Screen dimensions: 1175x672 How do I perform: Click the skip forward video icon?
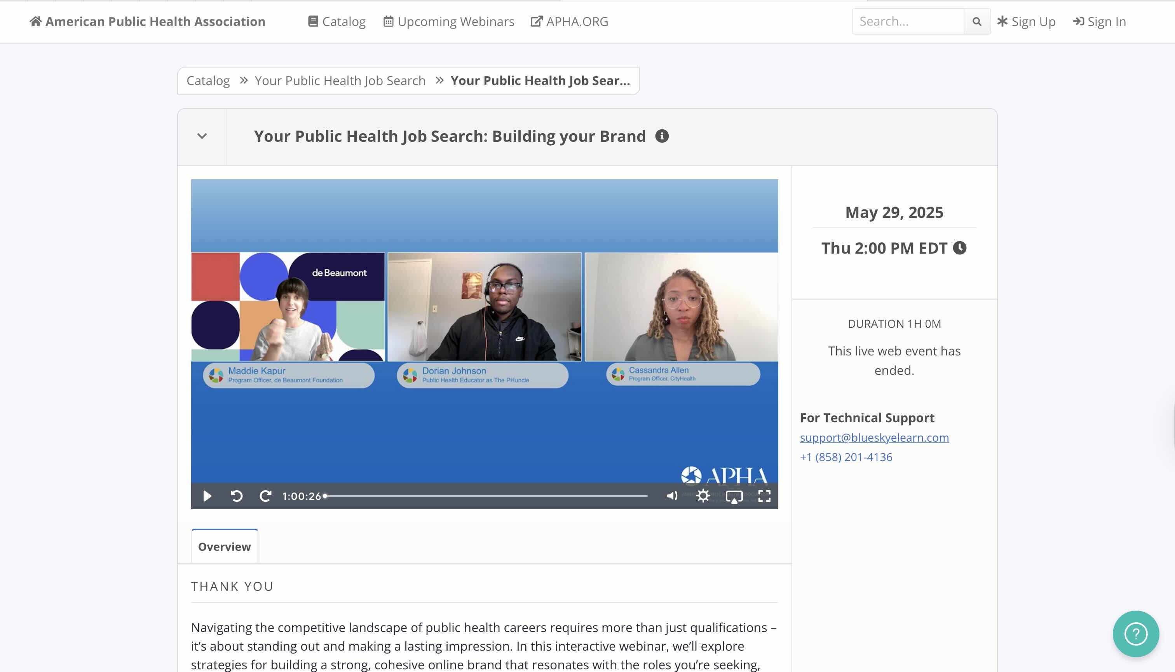point(265,496)
